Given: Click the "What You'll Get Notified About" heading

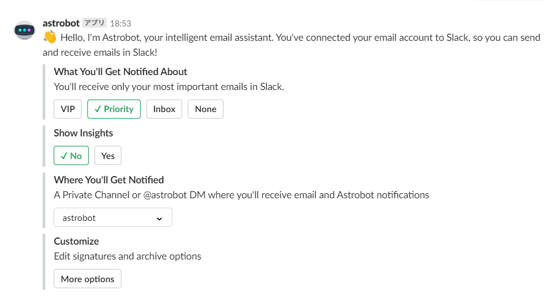Looking at the screenshot, I should point(120,72).
